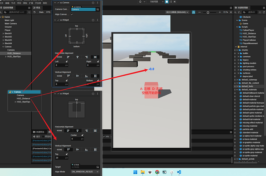This screenshot has height=176, width=266.
Task: Open the hierarchy panel hamburger menu
Action: tap(29, 8)
